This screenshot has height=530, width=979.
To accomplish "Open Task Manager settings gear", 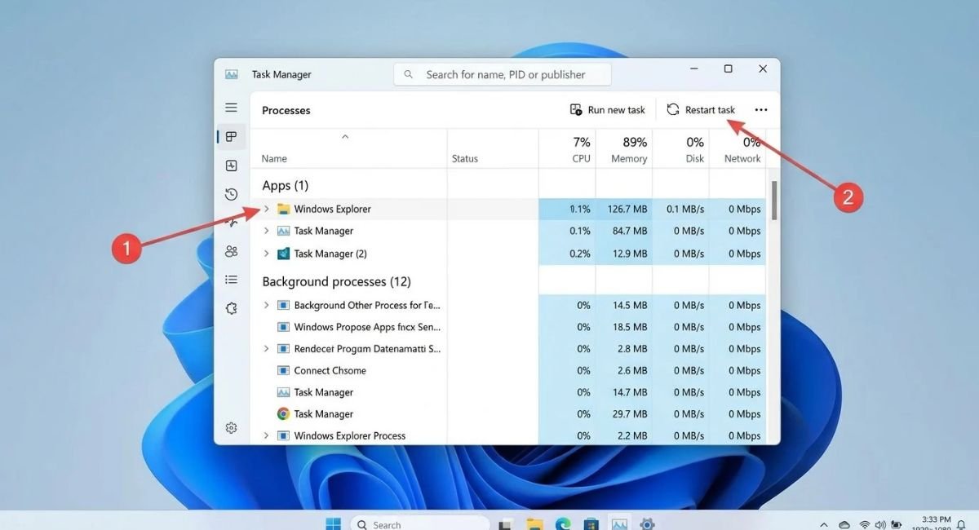I will pyautogui.click(x=231, y=428).
